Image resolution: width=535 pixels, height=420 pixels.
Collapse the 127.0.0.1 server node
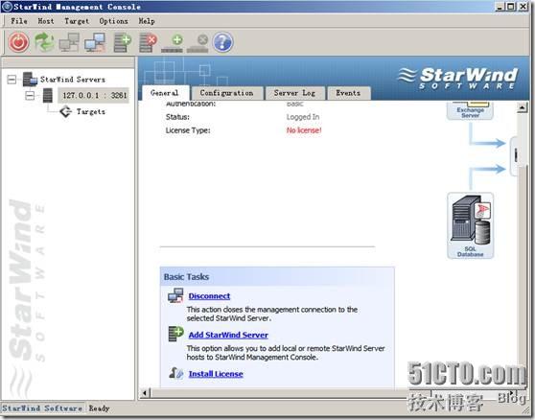click(x=30, y=96)
